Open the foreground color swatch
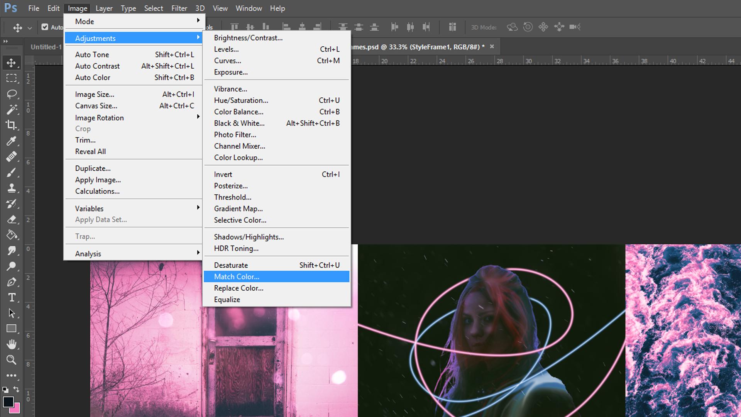The width and height of the screenshot is (741, 417). [8, 402]
